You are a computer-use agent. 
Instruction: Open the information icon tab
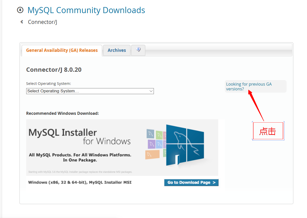tap(138, 50)
